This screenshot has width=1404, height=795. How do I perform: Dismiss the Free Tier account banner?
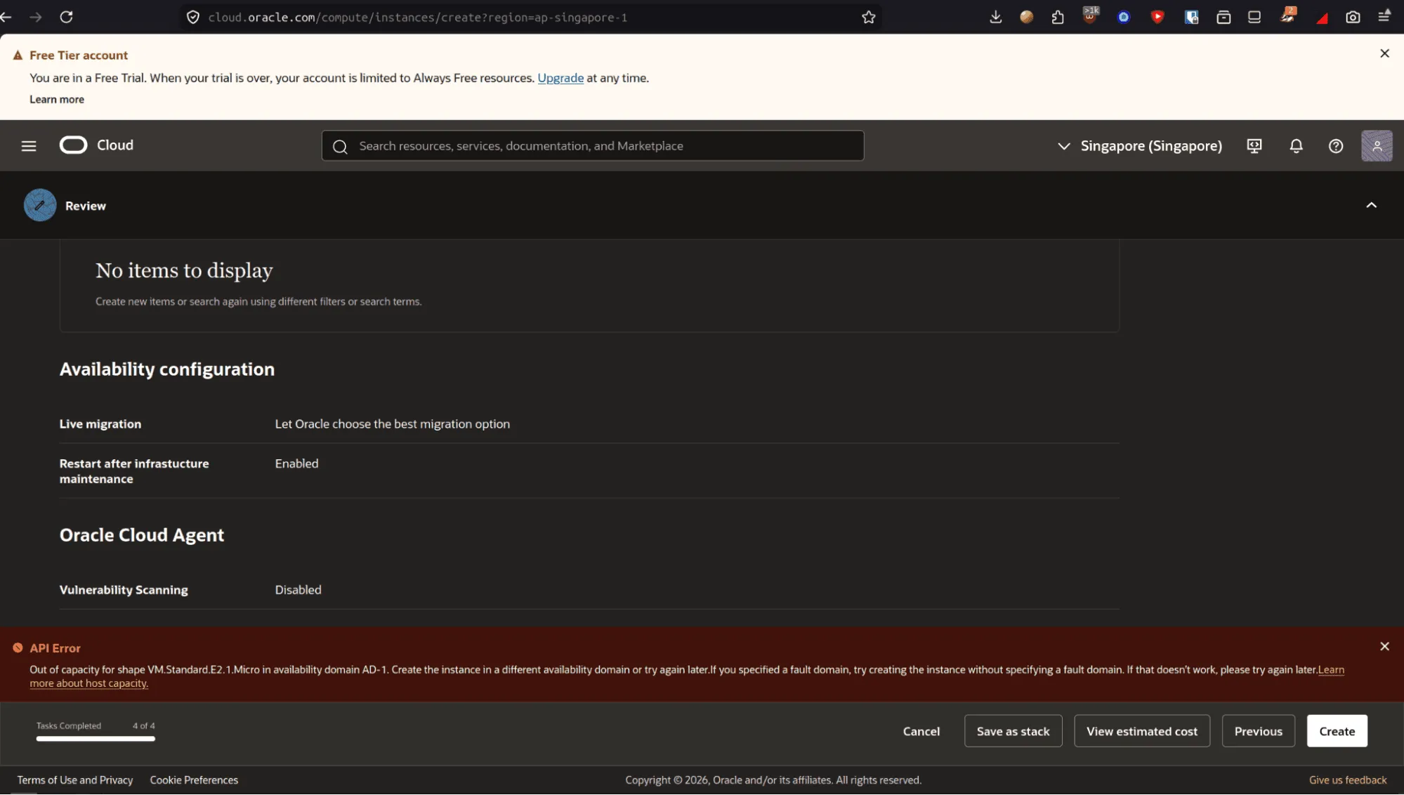coord(1384,53)
